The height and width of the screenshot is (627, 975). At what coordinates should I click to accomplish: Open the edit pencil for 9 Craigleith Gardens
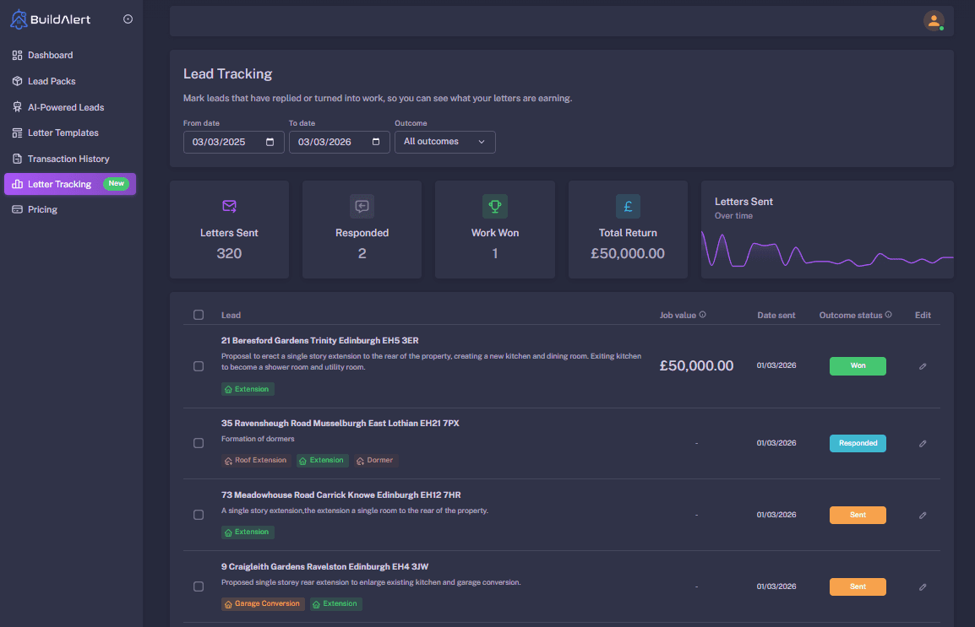(x=922, y=586)
